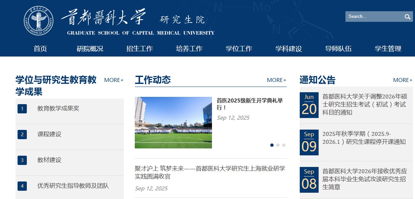The width and height of the screenshot is (415, 199).
Task: Expand MORE+ in 工作动态 section
Action: click(277, 80)
